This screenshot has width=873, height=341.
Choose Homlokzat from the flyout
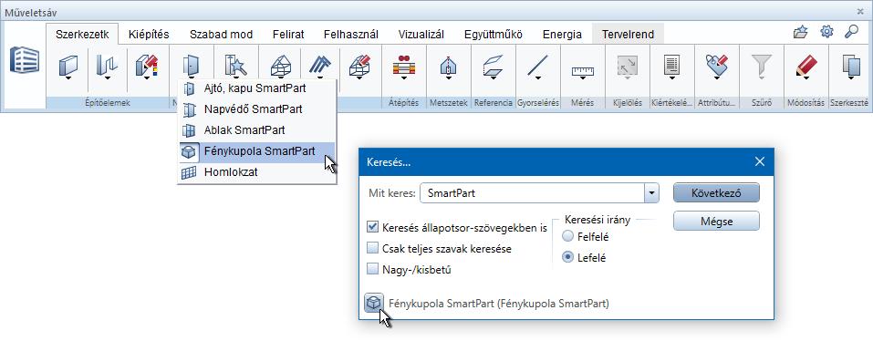coord(256,172)
